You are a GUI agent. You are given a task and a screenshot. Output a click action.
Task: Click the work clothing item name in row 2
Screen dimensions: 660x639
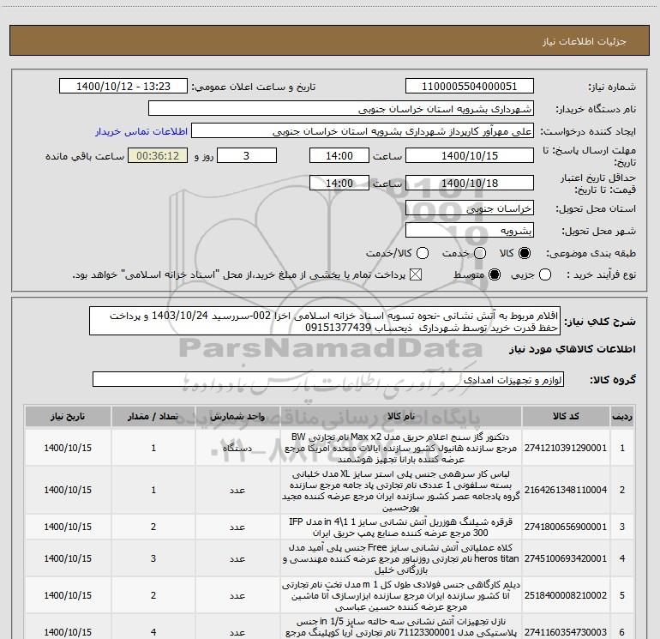(x=401, y=491)
